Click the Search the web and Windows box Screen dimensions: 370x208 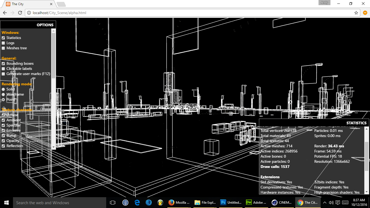[60, 203]
